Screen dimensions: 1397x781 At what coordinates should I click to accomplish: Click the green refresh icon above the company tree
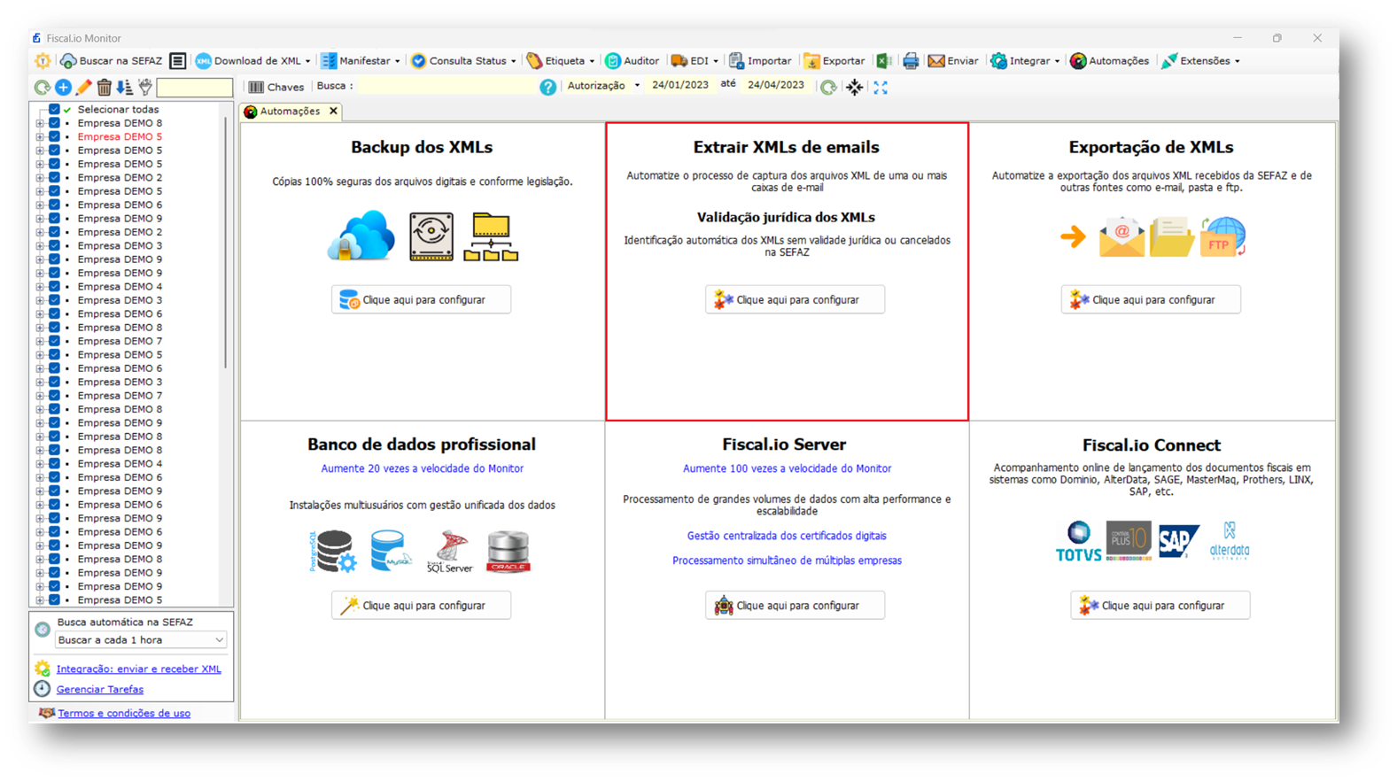[42, 87]
